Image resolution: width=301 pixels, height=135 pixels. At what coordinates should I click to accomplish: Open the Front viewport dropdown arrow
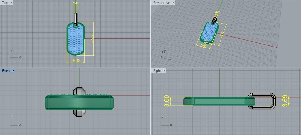(x=13, y=71)
